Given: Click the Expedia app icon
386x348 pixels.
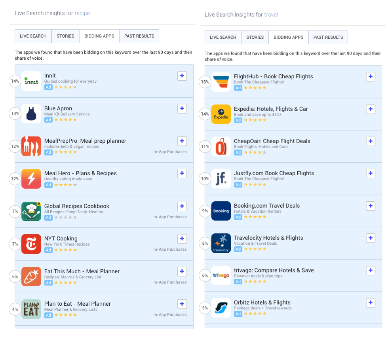Looking at the screenshot, I should 221,114.
